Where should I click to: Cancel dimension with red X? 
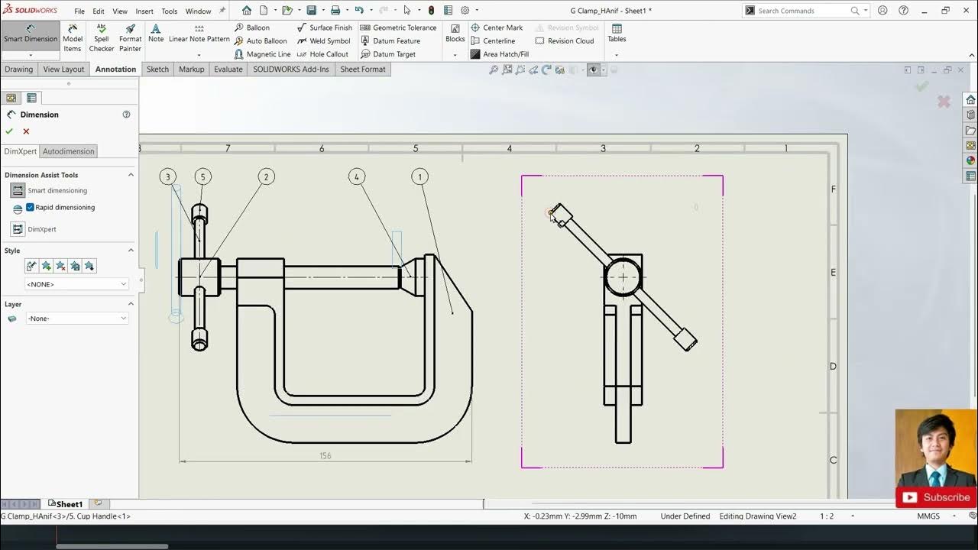pyautogui.click(x=26, y=131)
